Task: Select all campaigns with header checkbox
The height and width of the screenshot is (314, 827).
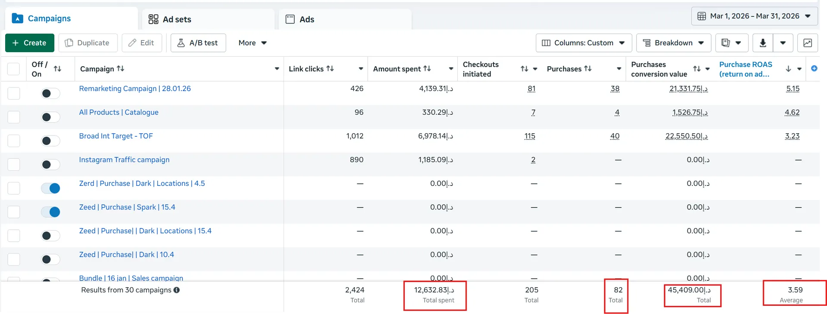Action: tap(14, 69)
